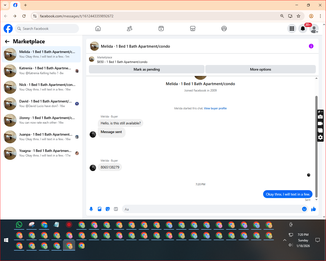Reload the page
The height and width of the screenshot is (261, 326).
[24, 16]
